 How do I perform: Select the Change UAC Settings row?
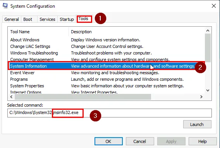pos(106,46)
